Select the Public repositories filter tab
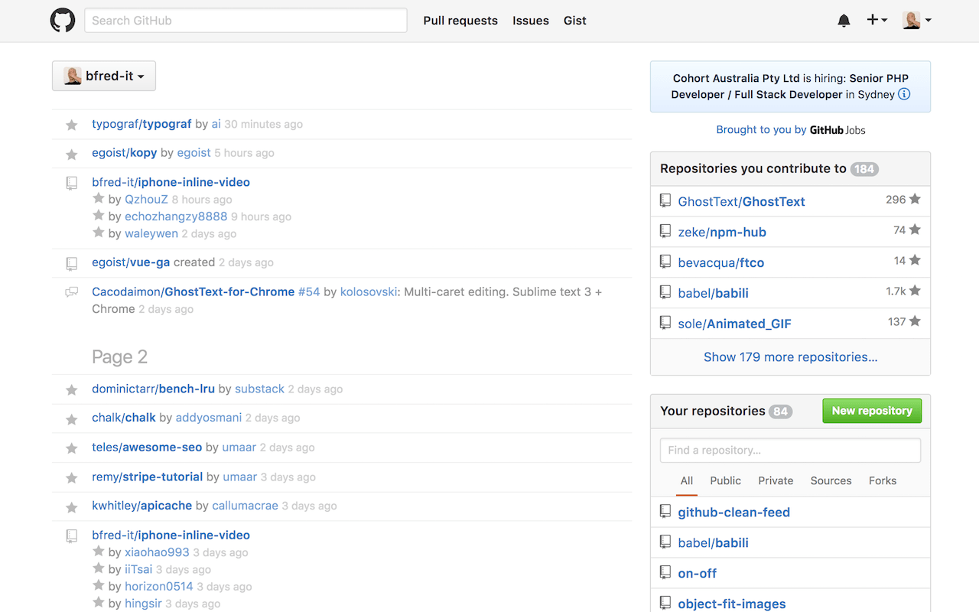 [x=725, y=480]
